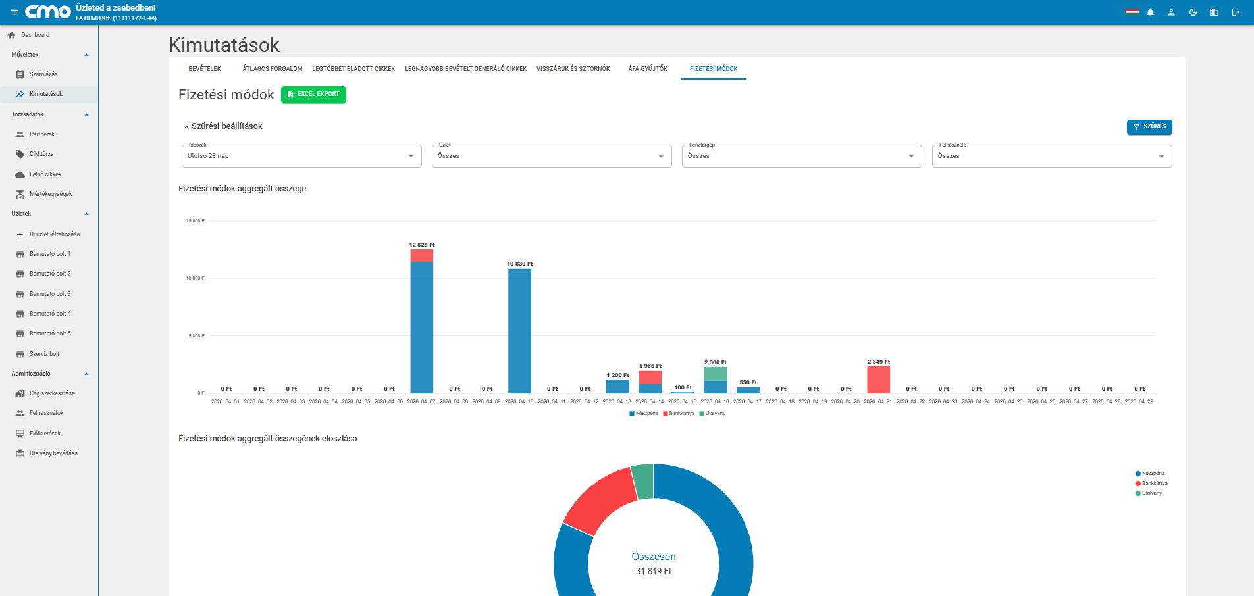This screenshot has width=1254, height=596.
Task: Open the Időszak period dropdown
Action: (x=301, y=156)
